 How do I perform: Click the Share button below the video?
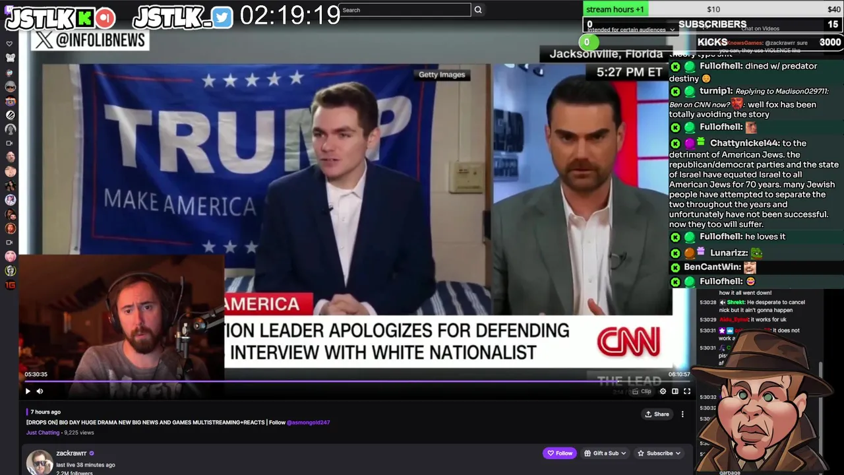tap(657, 414)
